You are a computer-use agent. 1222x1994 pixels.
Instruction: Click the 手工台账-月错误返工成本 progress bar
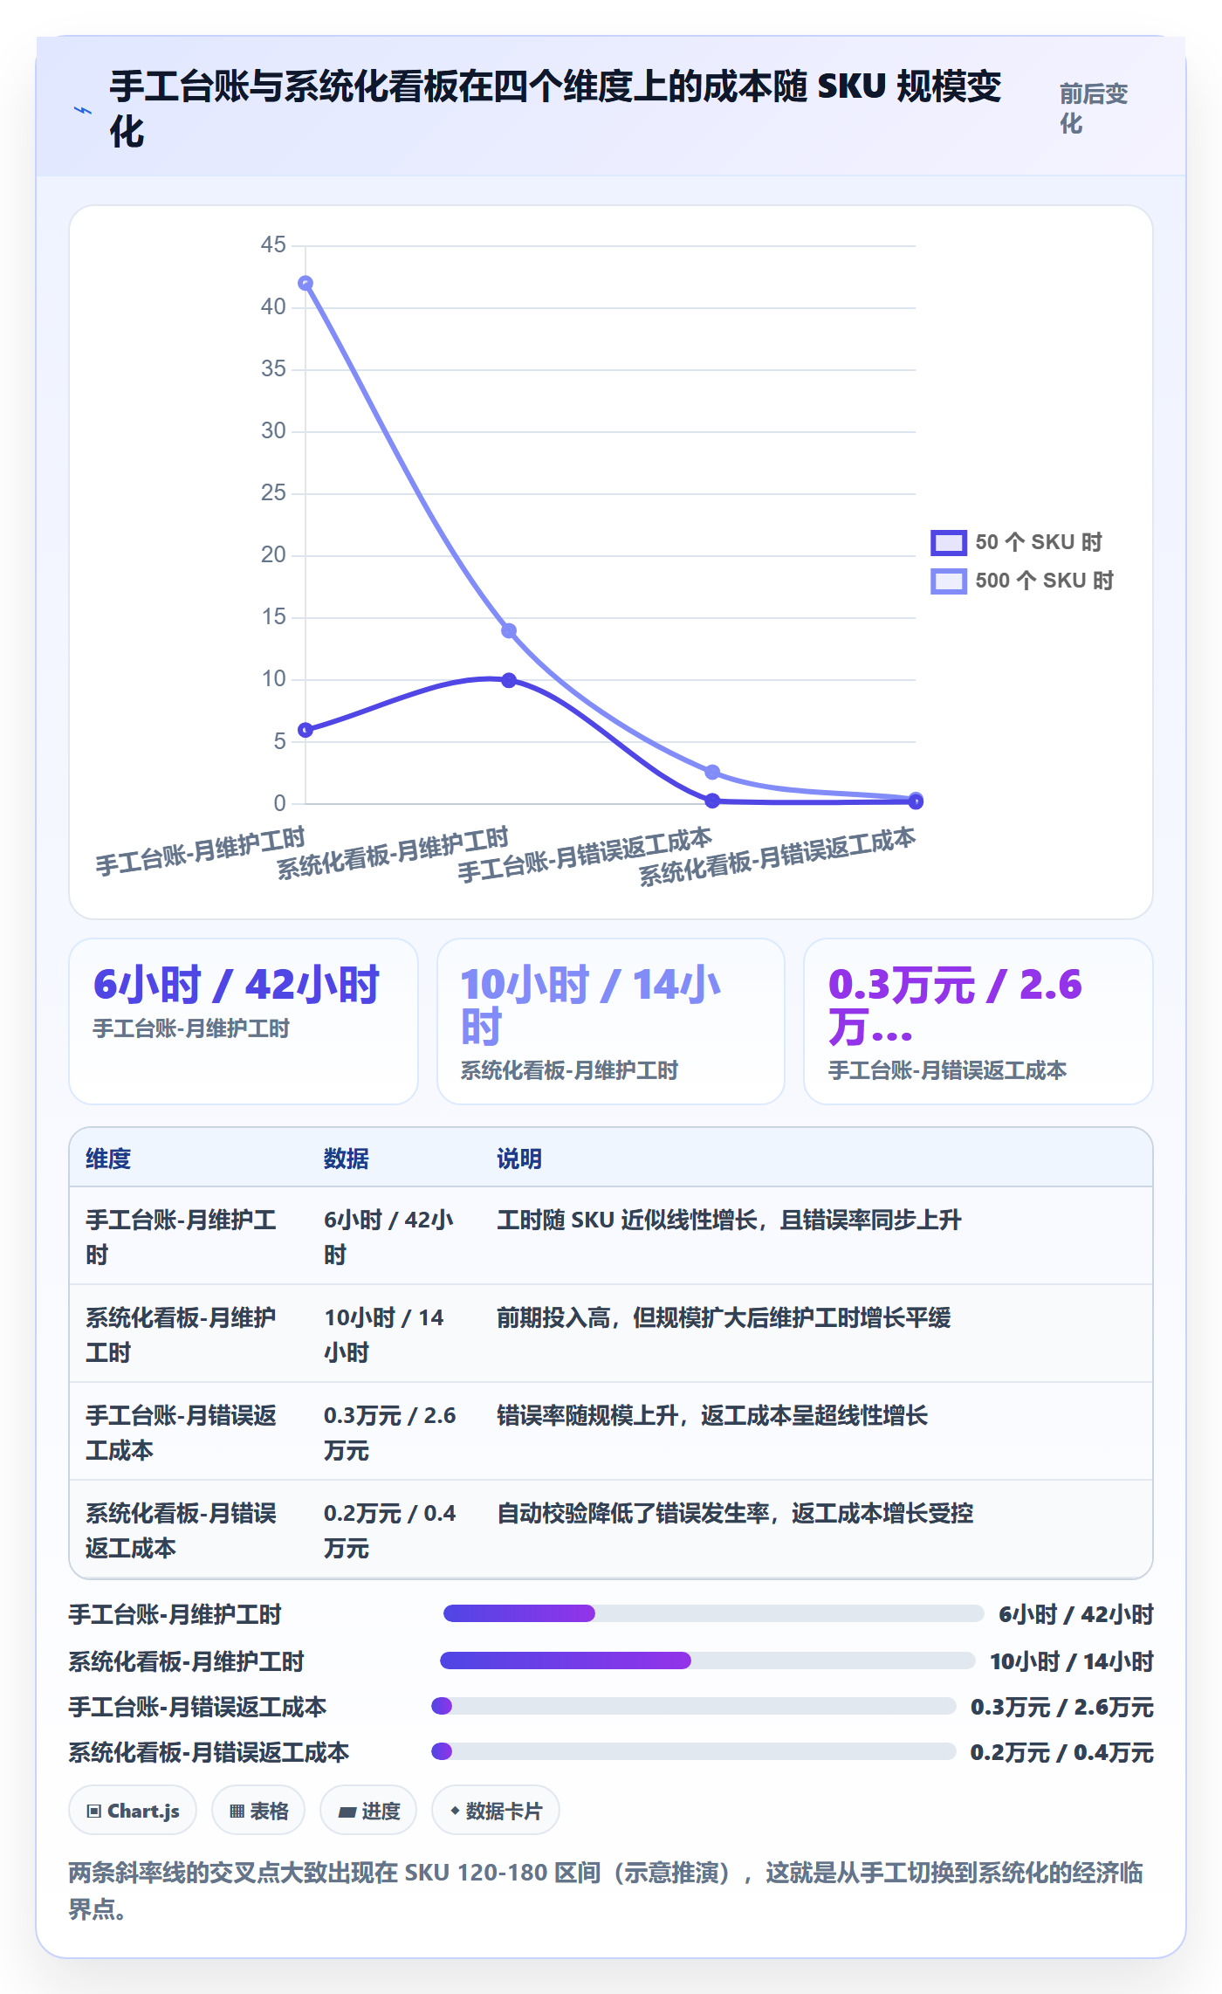694,1706
